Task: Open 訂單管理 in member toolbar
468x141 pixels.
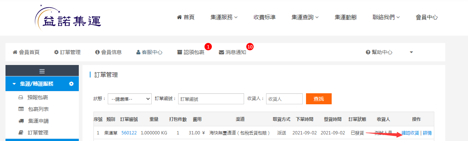Action: click(67, 52)
